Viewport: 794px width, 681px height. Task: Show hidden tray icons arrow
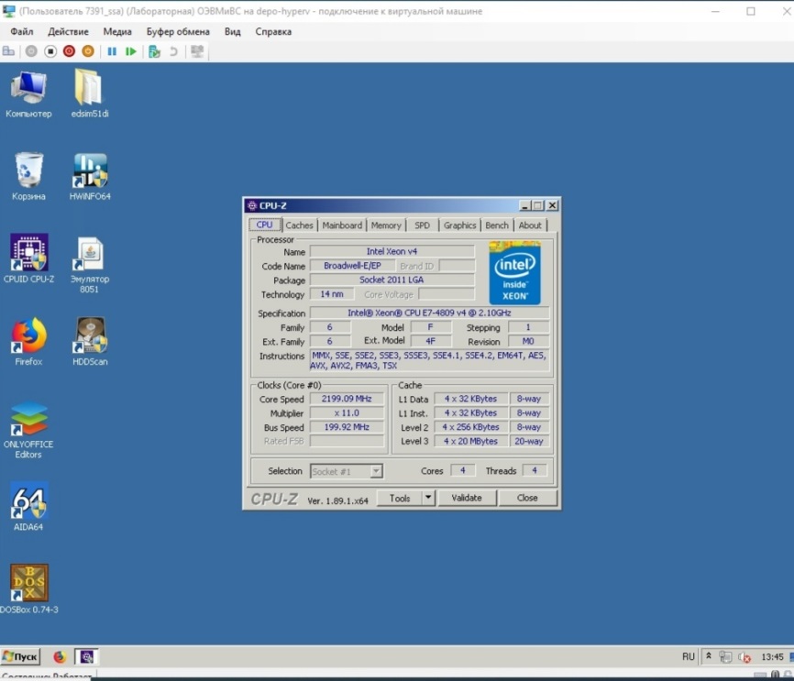click(709, 656)
